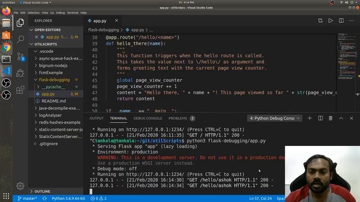Viewport: 360px width, 202px height.
Task: Open the Edit menu
Action: [22, 13]
